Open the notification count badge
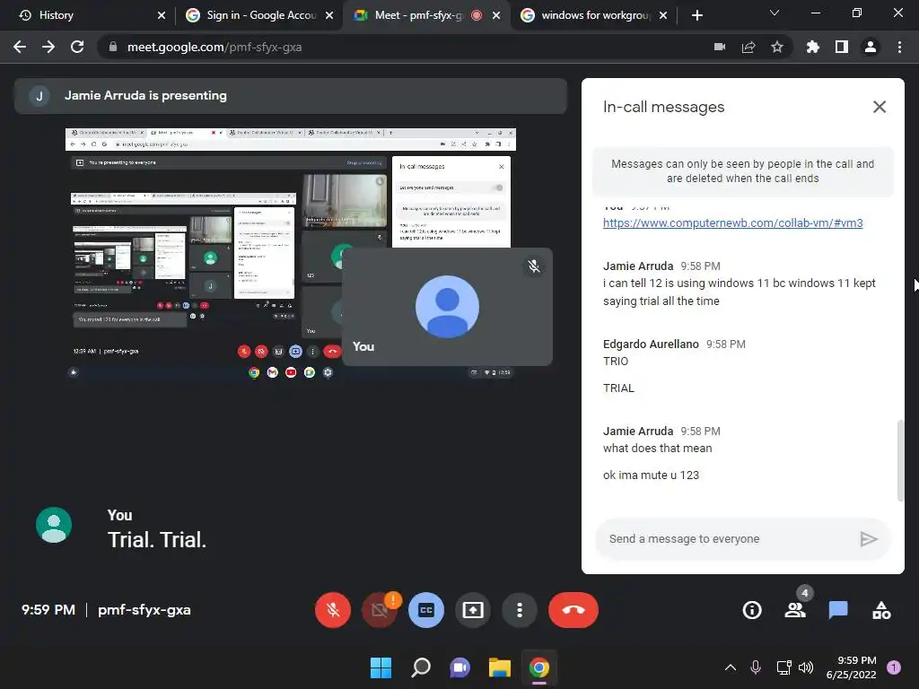This screenshot has width=919, height=689. point(894,667)
